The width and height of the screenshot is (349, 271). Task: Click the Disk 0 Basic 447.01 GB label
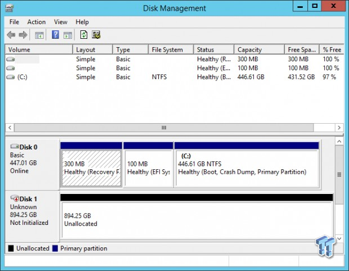[32, 165]
